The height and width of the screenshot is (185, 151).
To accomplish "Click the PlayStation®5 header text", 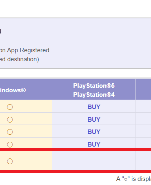I will point(94,86).
